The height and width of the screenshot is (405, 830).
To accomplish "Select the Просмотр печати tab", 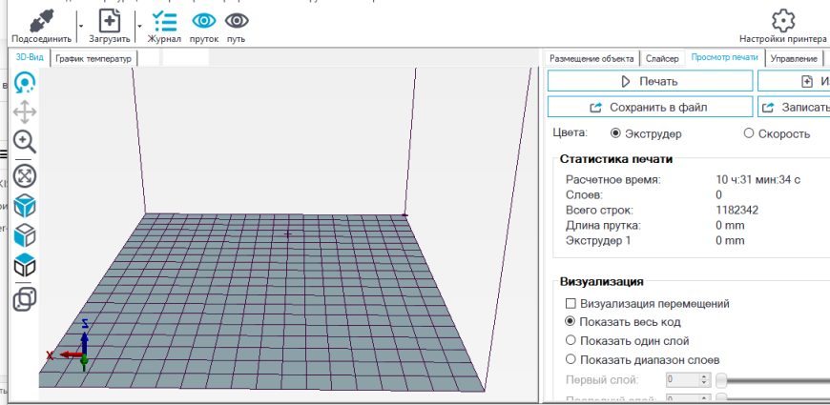I will [x=723, y=57].
